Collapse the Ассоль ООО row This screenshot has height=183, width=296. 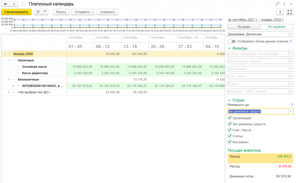[x=5, y=54]
